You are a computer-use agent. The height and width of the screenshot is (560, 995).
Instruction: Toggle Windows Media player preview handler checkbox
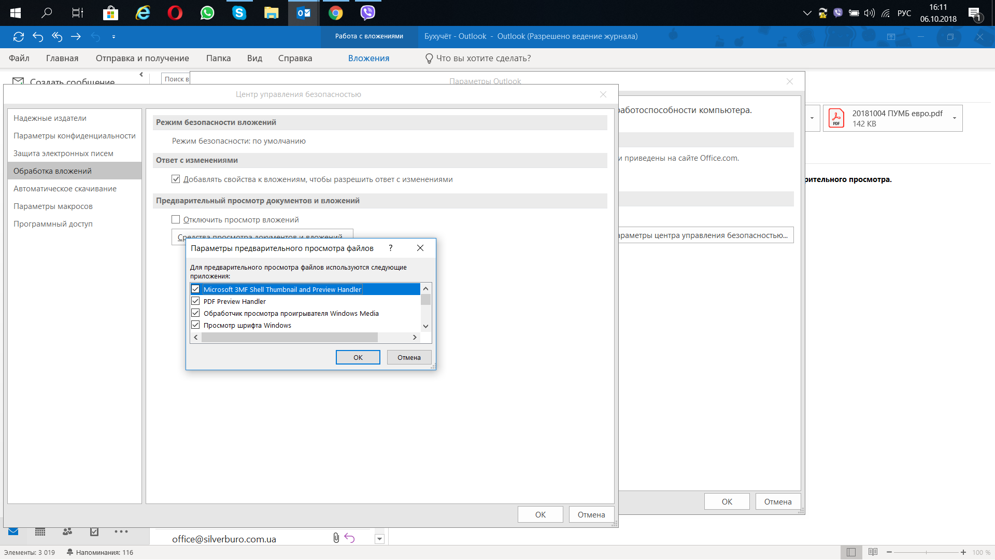point(195,313)
